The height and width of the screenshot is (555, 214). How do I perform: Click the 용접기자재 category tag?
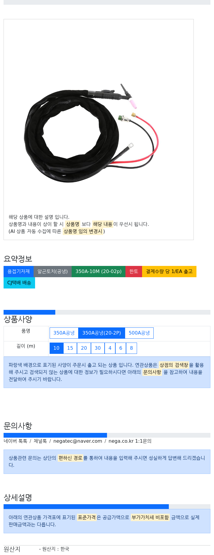tap(19, 272)
